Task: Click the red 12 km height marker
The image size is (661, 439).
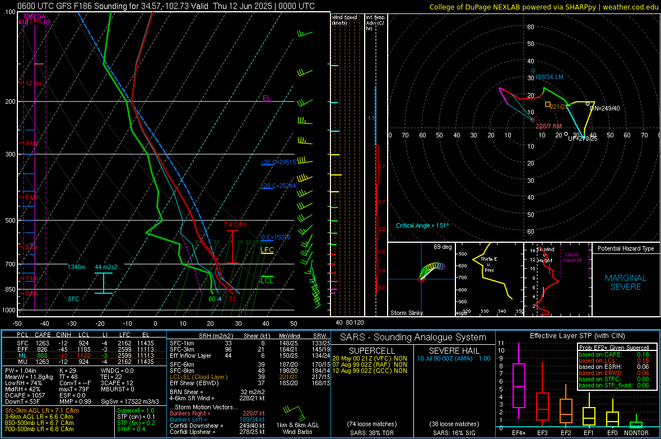Action: pyautogui.click(x=33, y=83)
